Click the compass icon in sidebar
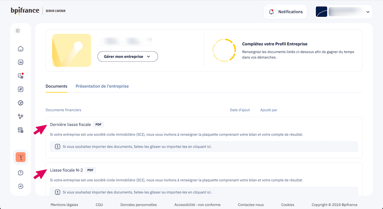 tap(21, 89)
